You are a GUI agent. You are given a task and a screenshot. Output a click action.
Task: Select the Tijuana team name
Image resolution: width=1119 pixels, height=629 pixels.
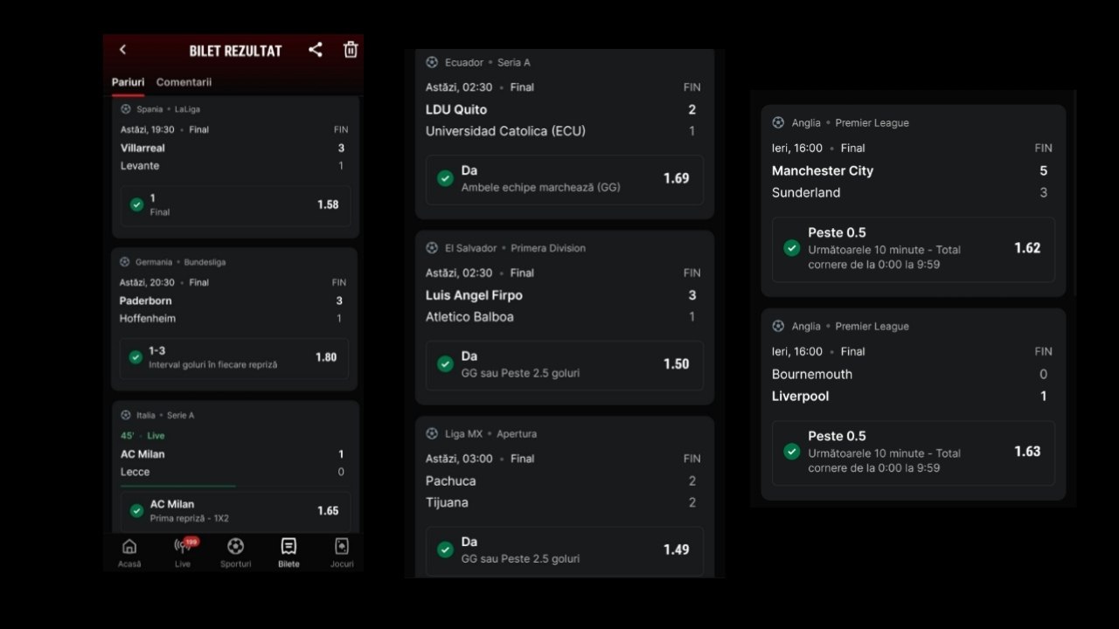(447, 502)
